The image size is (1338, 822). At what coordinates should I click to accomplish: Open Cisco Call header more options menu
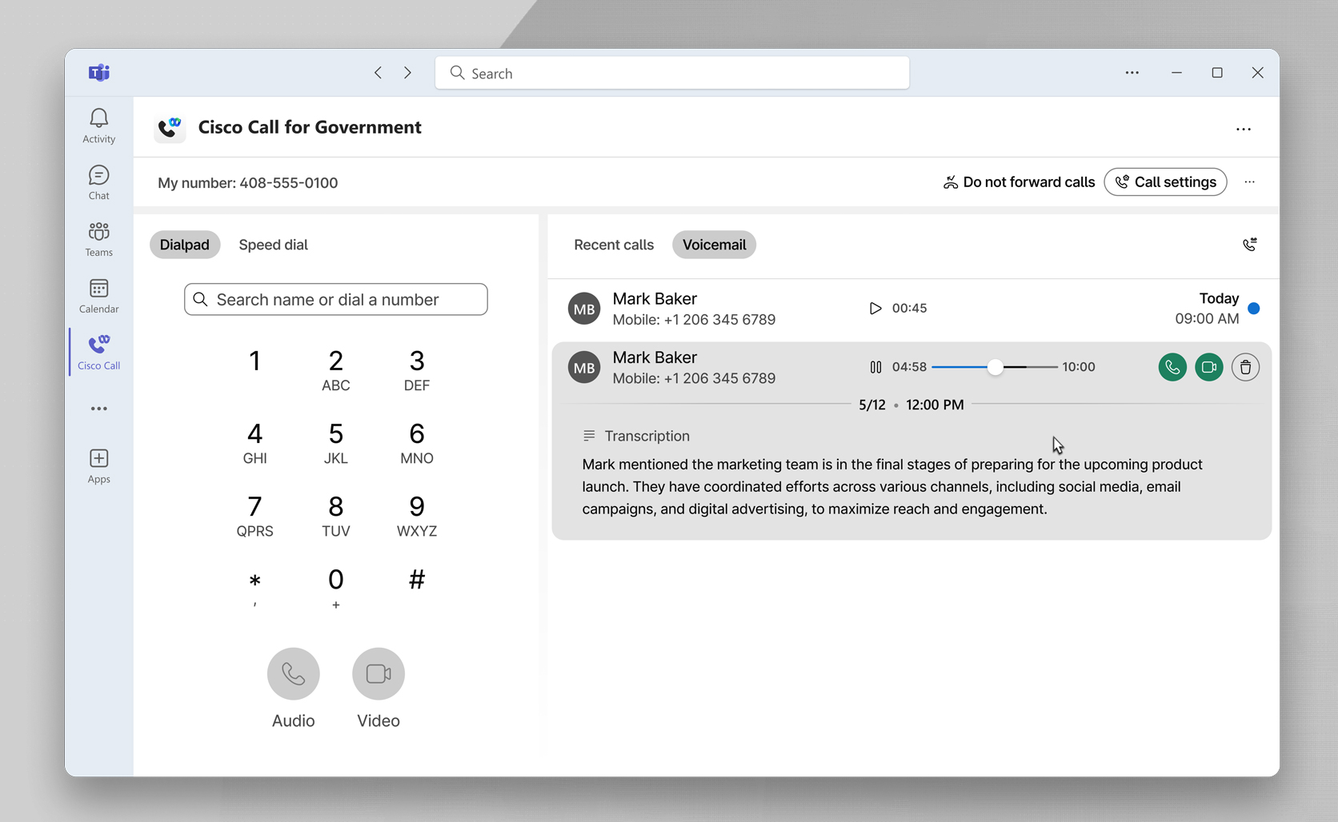(1243, 129)
